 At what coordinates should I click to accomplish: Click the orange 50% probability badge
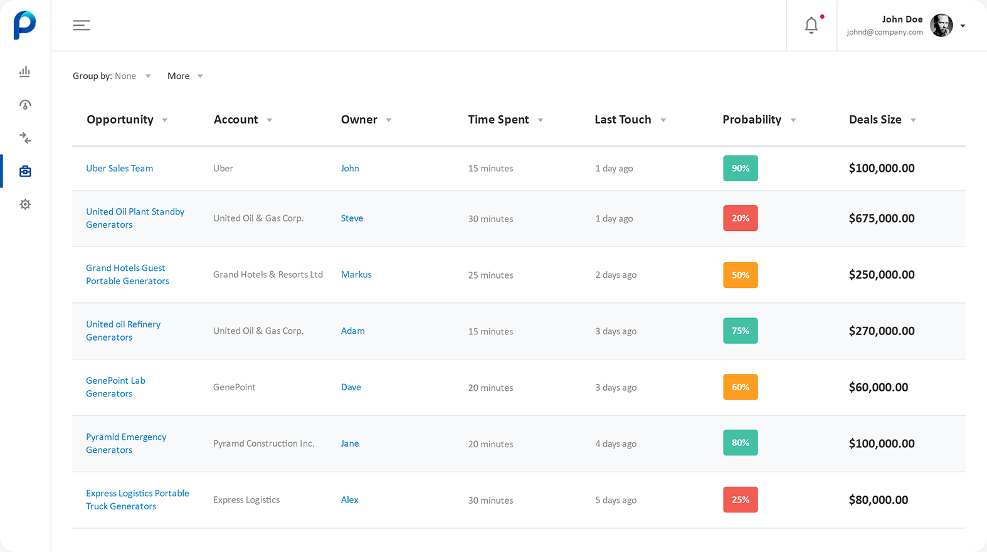click(x=741, y=275)
